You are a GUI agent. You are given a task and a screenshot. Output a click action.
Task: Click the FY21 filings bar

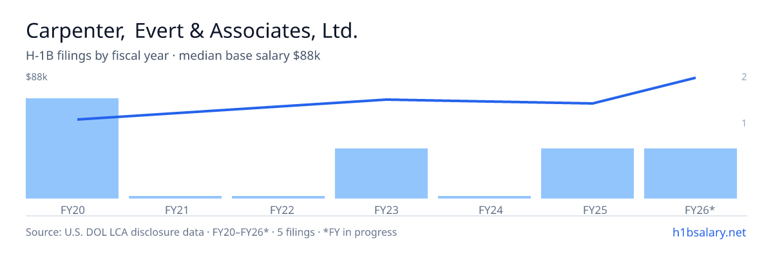[175, 197]
